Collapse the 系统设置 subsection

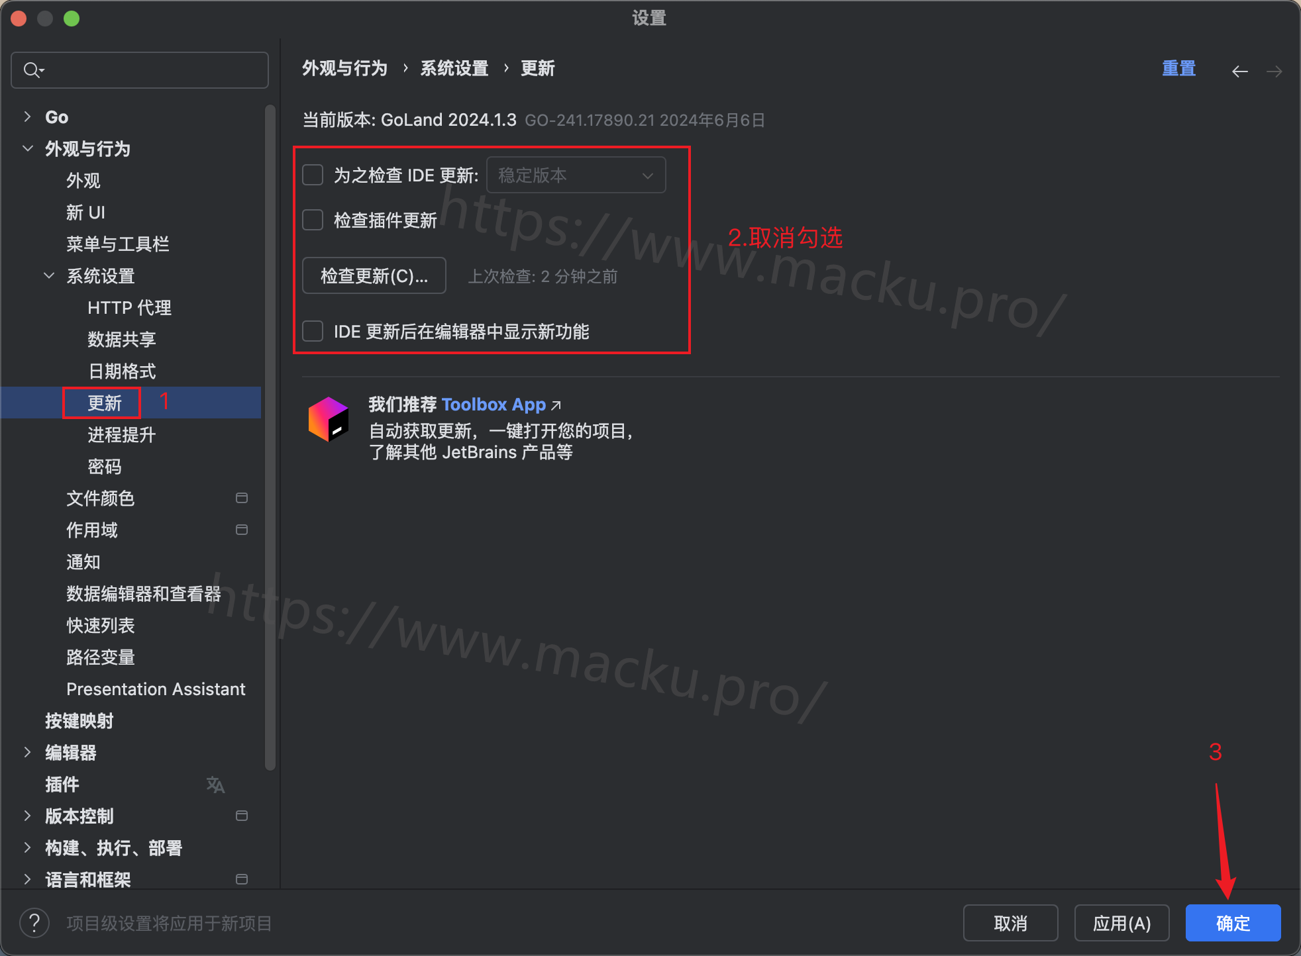pyautogui.click(x=48, y=275)
